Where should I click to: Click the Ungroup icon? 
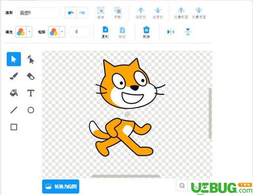coord(118,13)
